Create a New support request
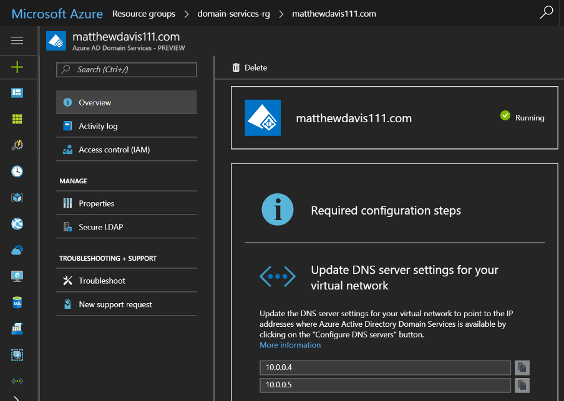Image resolution: width=564 pixels, height=401 pixels. click(127, 304)
